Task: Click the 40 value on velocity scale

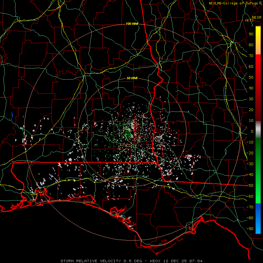Action: [251, 88]
